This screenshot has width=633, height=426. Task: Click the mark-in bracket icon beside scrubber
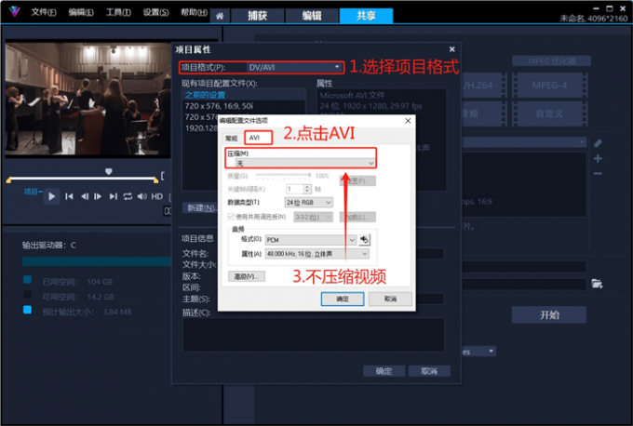click(163, 176)
